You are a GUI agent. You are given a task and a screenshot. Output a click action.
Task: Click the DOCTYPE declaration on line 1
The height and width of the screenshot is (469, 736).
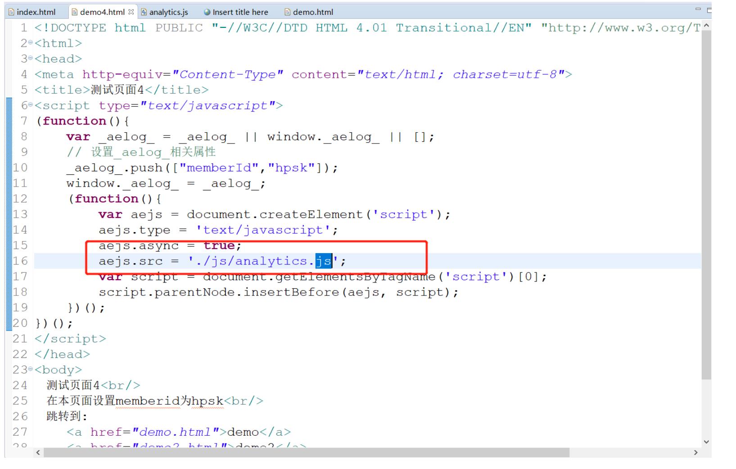[x=368, y=28]
